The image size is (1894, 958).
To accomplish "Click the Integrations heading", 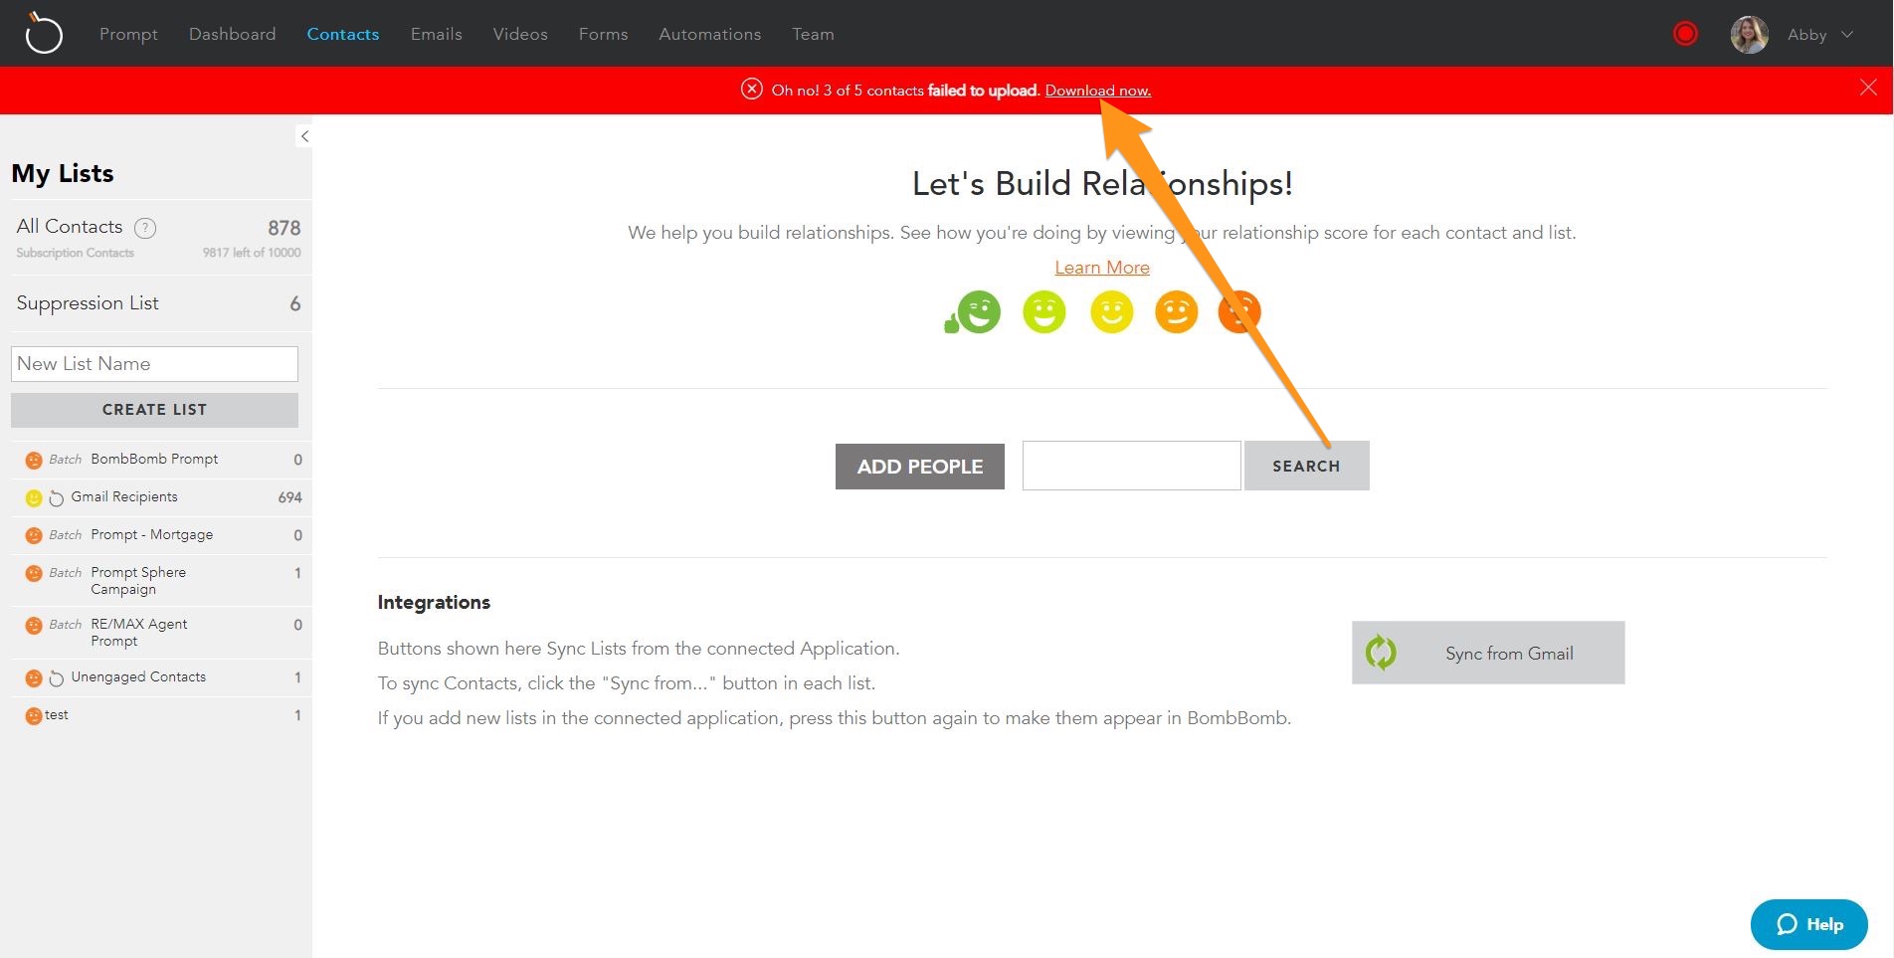I will (434, 602).
